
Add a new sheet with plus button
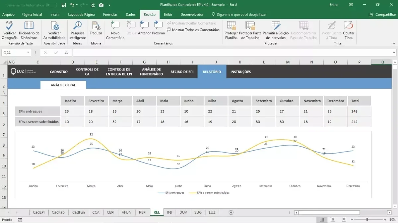pyautogui.click(x=231, y=212)
